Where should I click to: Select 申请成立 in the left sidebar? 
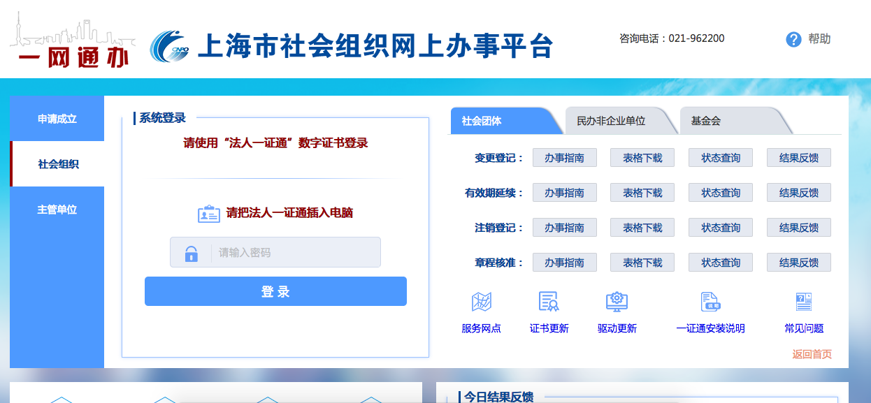(x=57, y=119)
